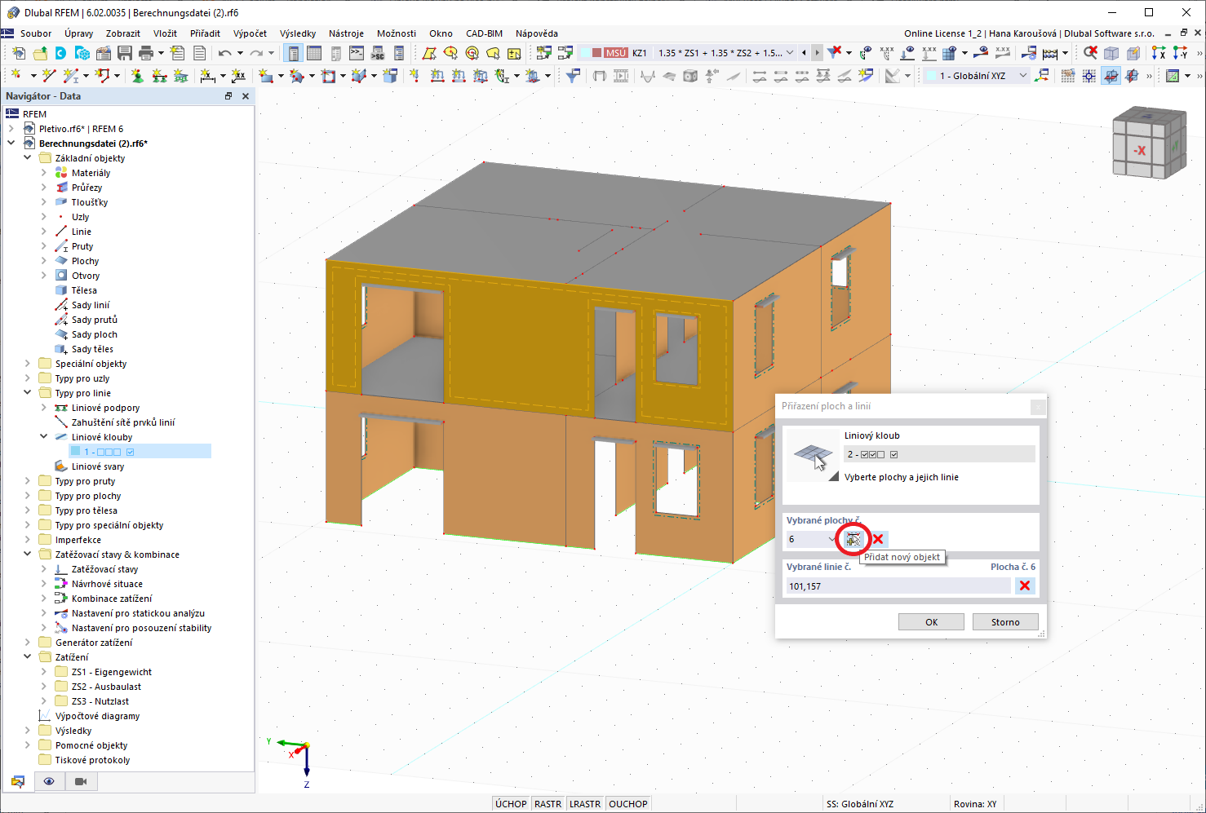Screen dimensions: 1206x813
Task: Select the New Member tool
Action: (72, 76)
